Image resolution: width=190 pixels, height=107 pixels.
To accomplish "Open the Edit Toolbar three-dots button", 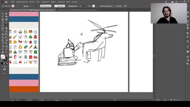I will tap(4, 73).
